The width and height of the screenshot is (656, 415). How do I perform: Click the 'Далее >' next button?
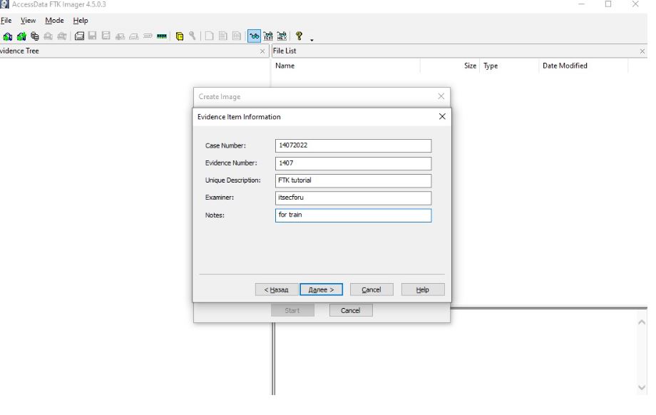[322, 290]
